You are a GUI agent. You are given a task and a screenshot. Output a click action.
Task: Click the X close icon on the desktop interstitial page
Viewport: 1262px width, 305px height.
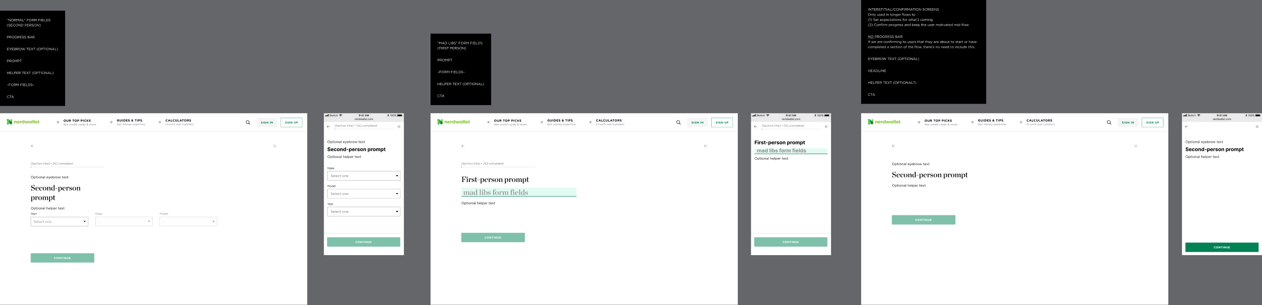coord(1136,146)
